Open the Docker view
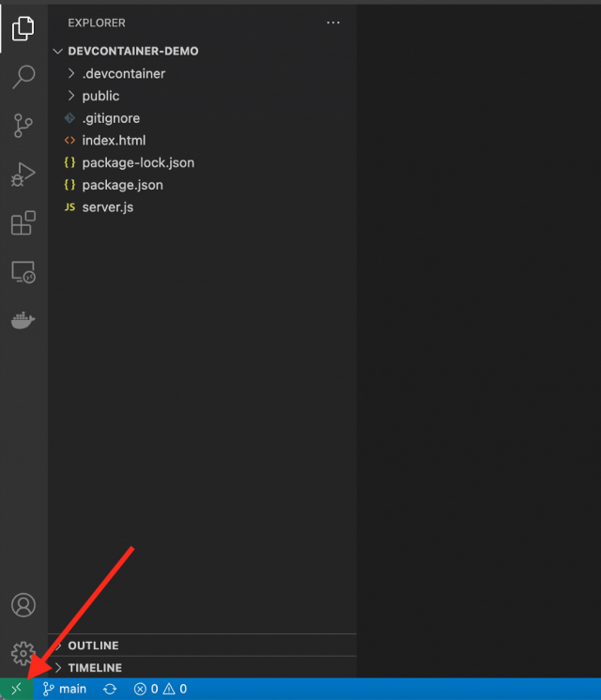This screenshot has height=700, width=601. point(23,321)
